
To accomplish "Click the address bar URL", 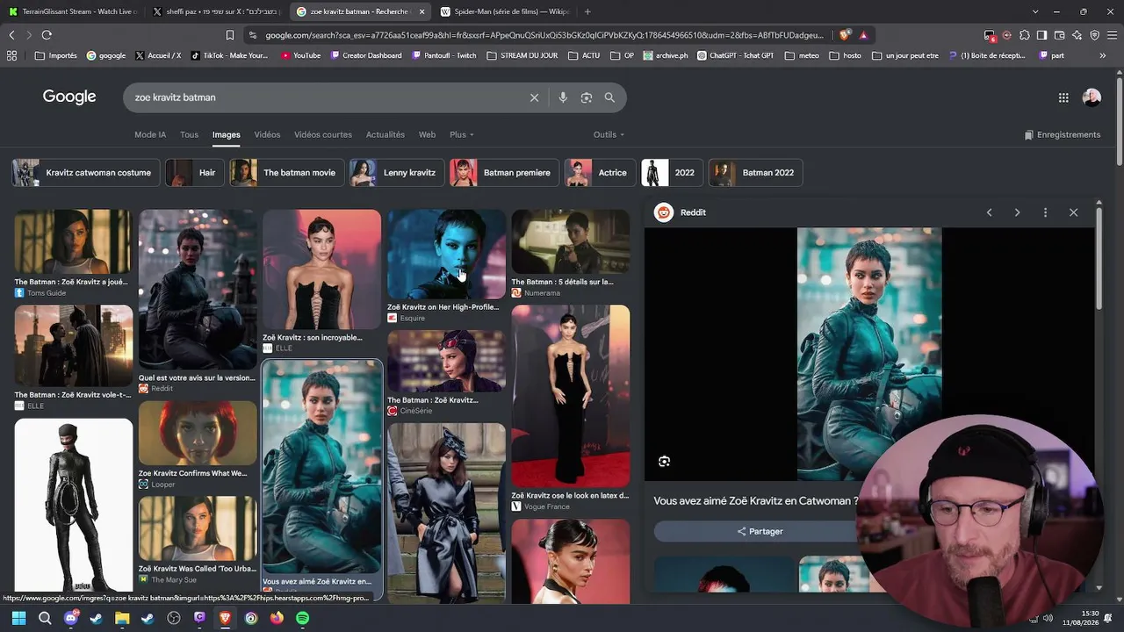I will (x=544, y=35).
